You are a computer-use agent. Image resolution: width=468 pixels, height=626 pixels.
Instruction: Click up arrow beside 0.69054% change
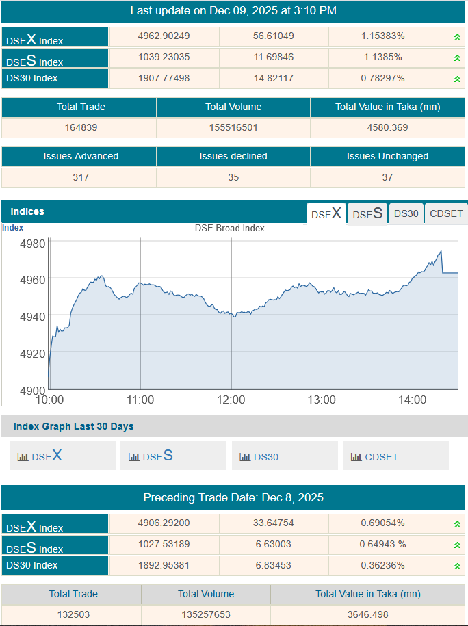pyautogui.click(x=457, y=524)
